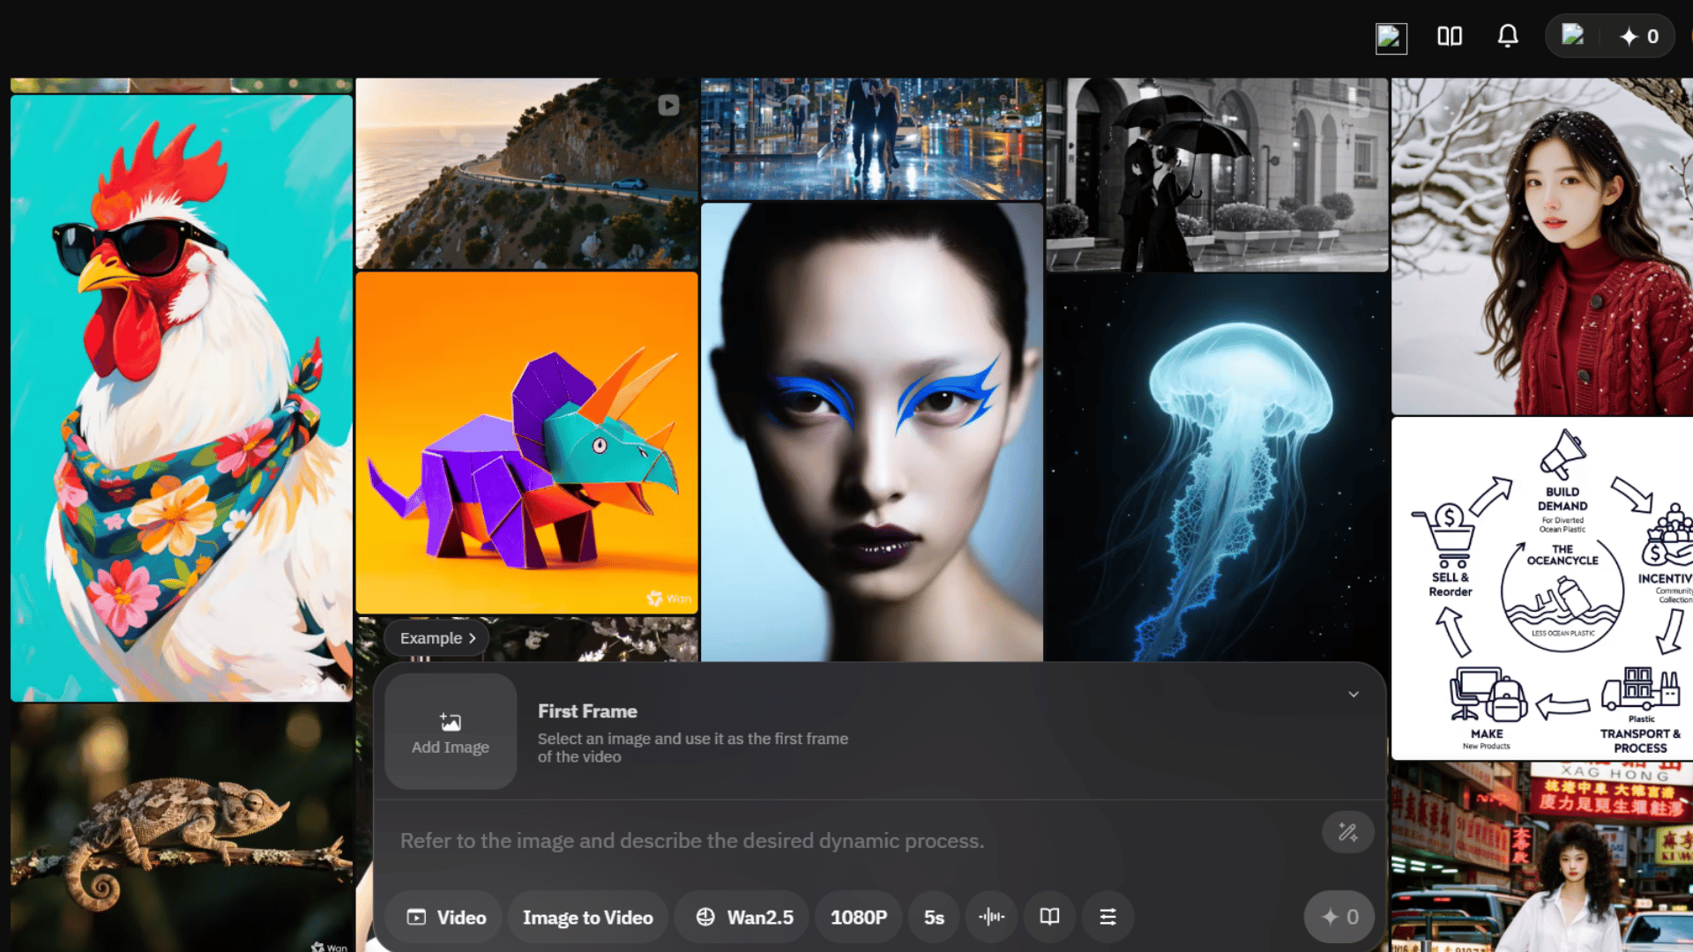Switch the Video mode selector

tap(447, 917)
